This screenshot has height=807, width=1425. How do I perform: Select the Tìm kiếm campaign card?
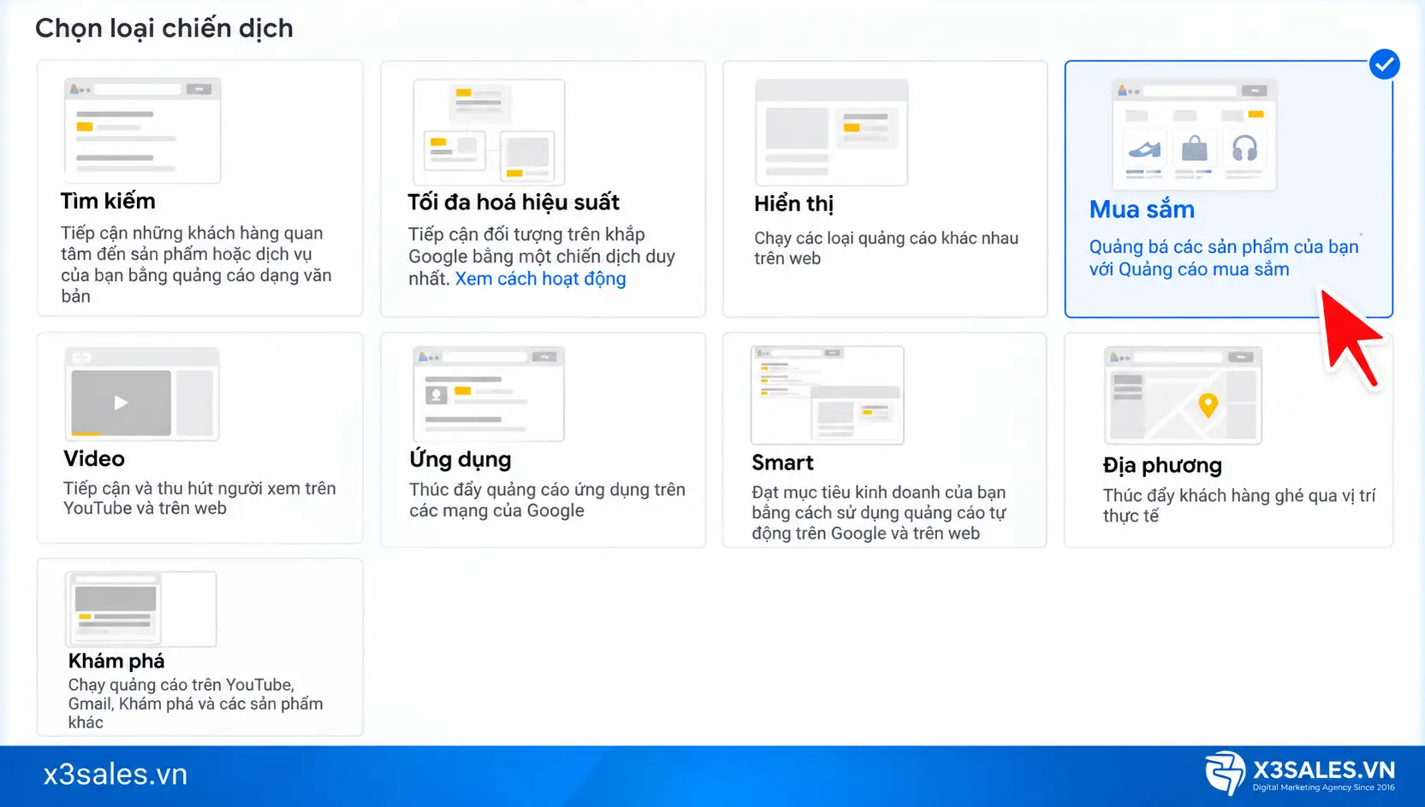coord(200,188)
